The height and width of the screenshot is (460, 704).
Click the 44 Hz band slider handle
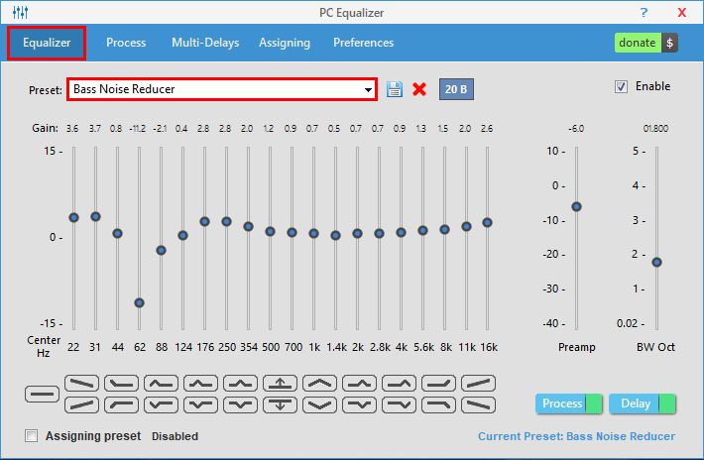[117, 233]
